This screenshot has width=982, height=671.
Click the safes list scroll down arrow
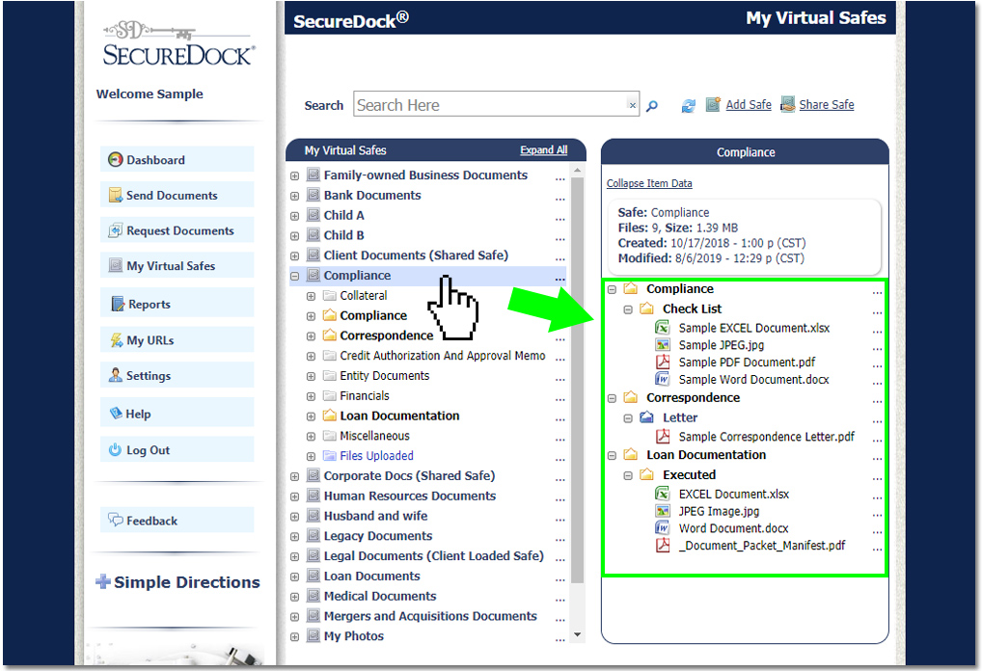(578, 634)
